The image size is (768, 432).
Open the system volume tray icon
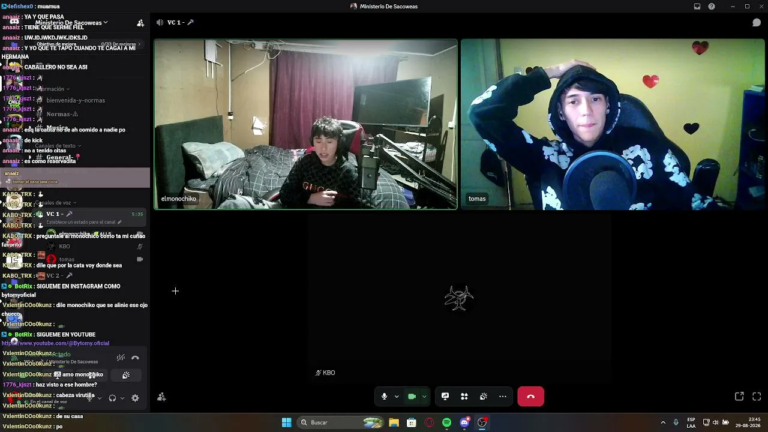[x=715, y=422]
